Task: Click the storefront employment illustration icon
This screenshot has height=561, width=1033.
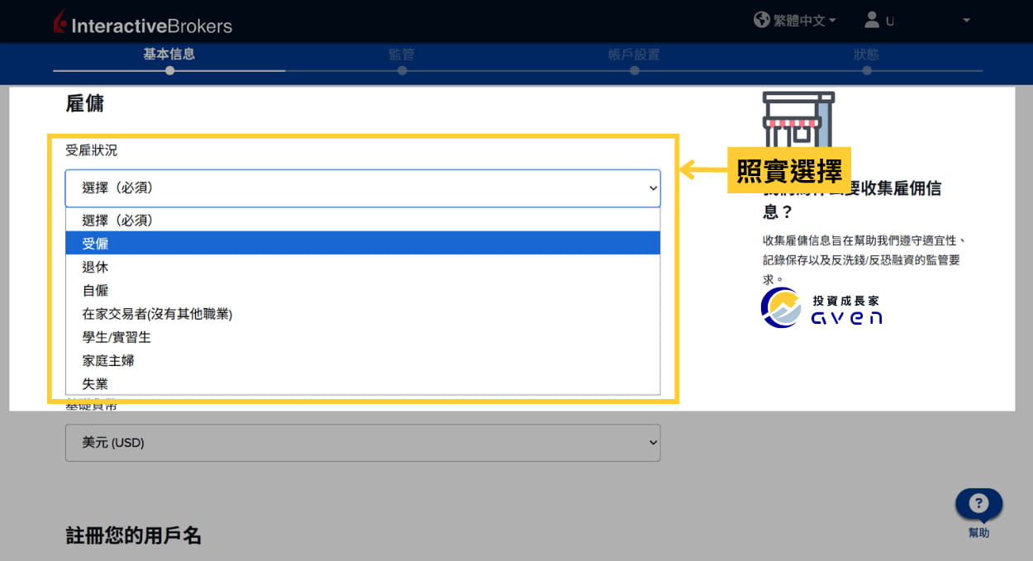Action: coord(798,120)
